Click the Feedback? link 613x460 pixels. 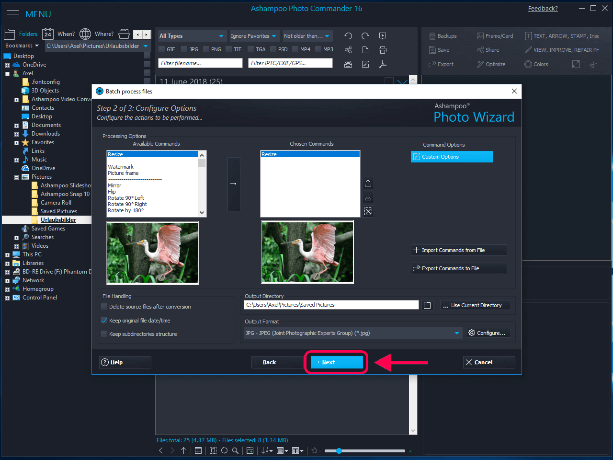pyautogui.click(x=543, y=9)
